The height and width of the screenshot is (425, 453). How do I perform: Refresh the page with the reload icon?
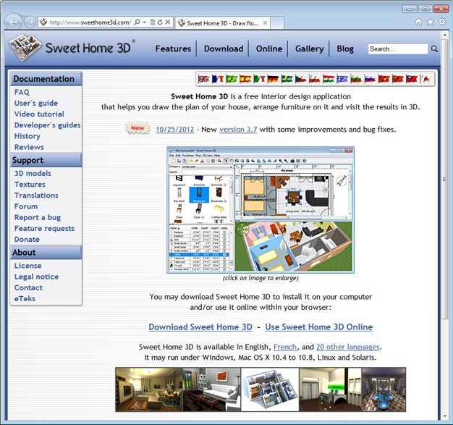tap(160, 22)
